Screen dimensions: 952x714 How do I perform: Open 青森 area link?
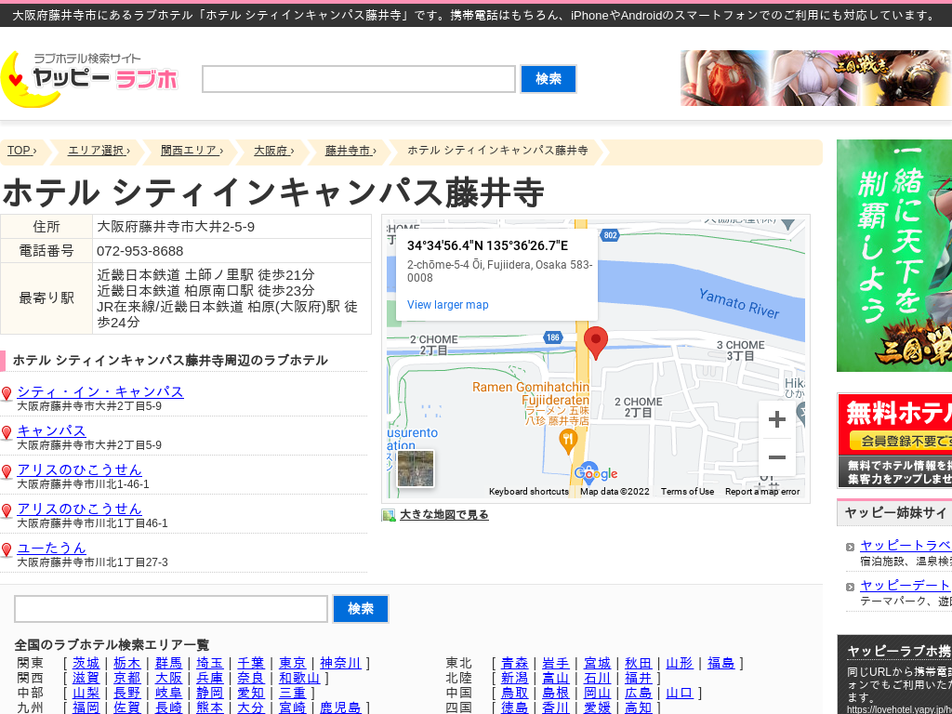[514, 663]
